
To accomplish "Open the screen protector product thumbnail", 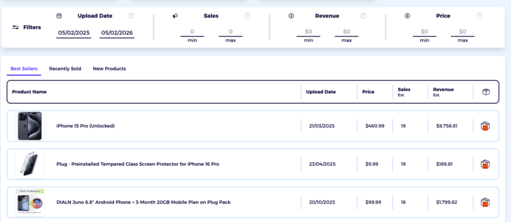I will 29,164.
